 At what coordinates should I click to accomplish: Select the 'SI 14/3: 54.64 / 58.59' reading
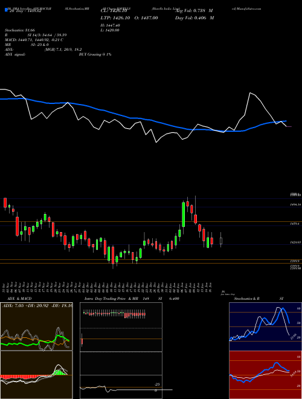47,35
